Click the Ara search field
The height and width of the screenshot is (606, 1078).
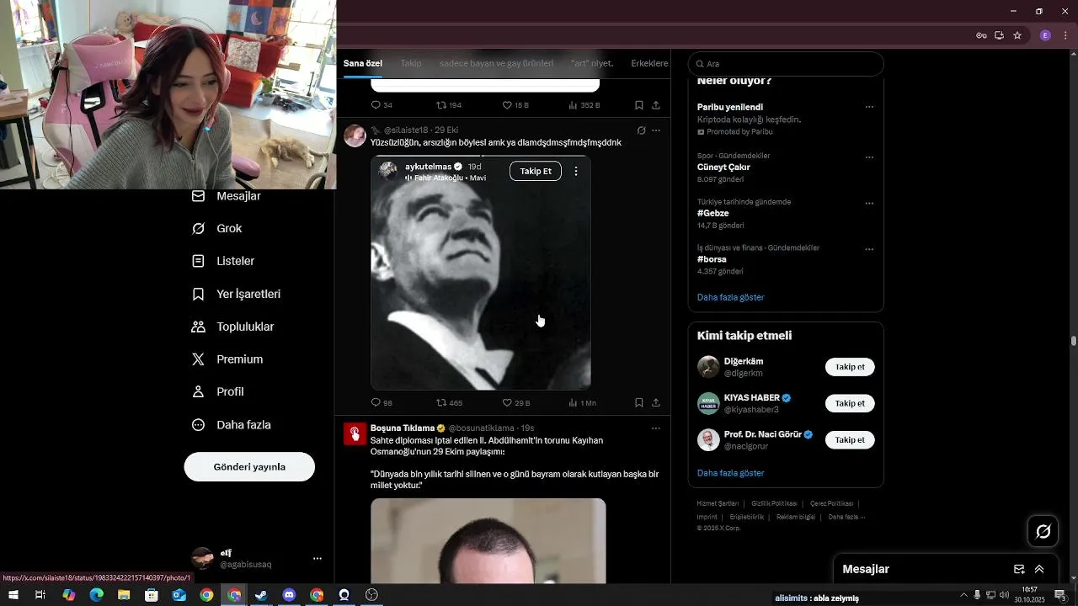click(786, 64)
